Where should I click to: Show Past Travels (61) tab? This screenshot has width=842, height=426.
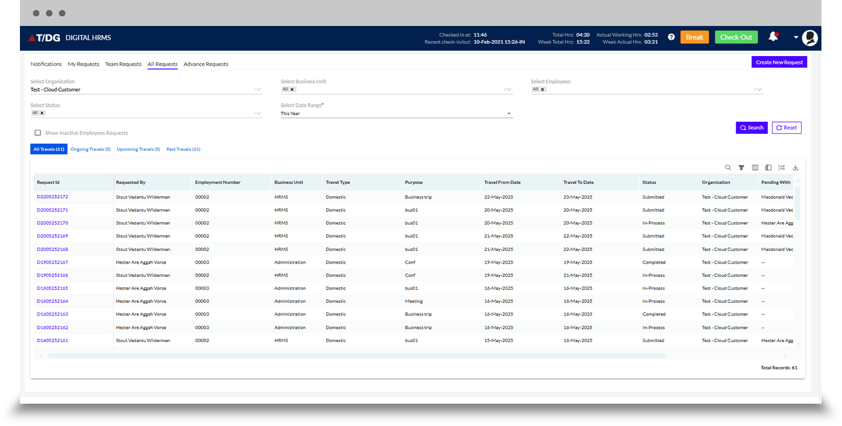(x=183, y=149)
